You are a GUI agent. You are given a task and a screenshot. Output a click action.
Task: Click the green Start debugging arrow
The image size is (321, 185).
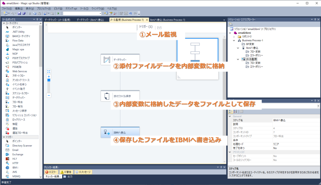pos(58,13)
